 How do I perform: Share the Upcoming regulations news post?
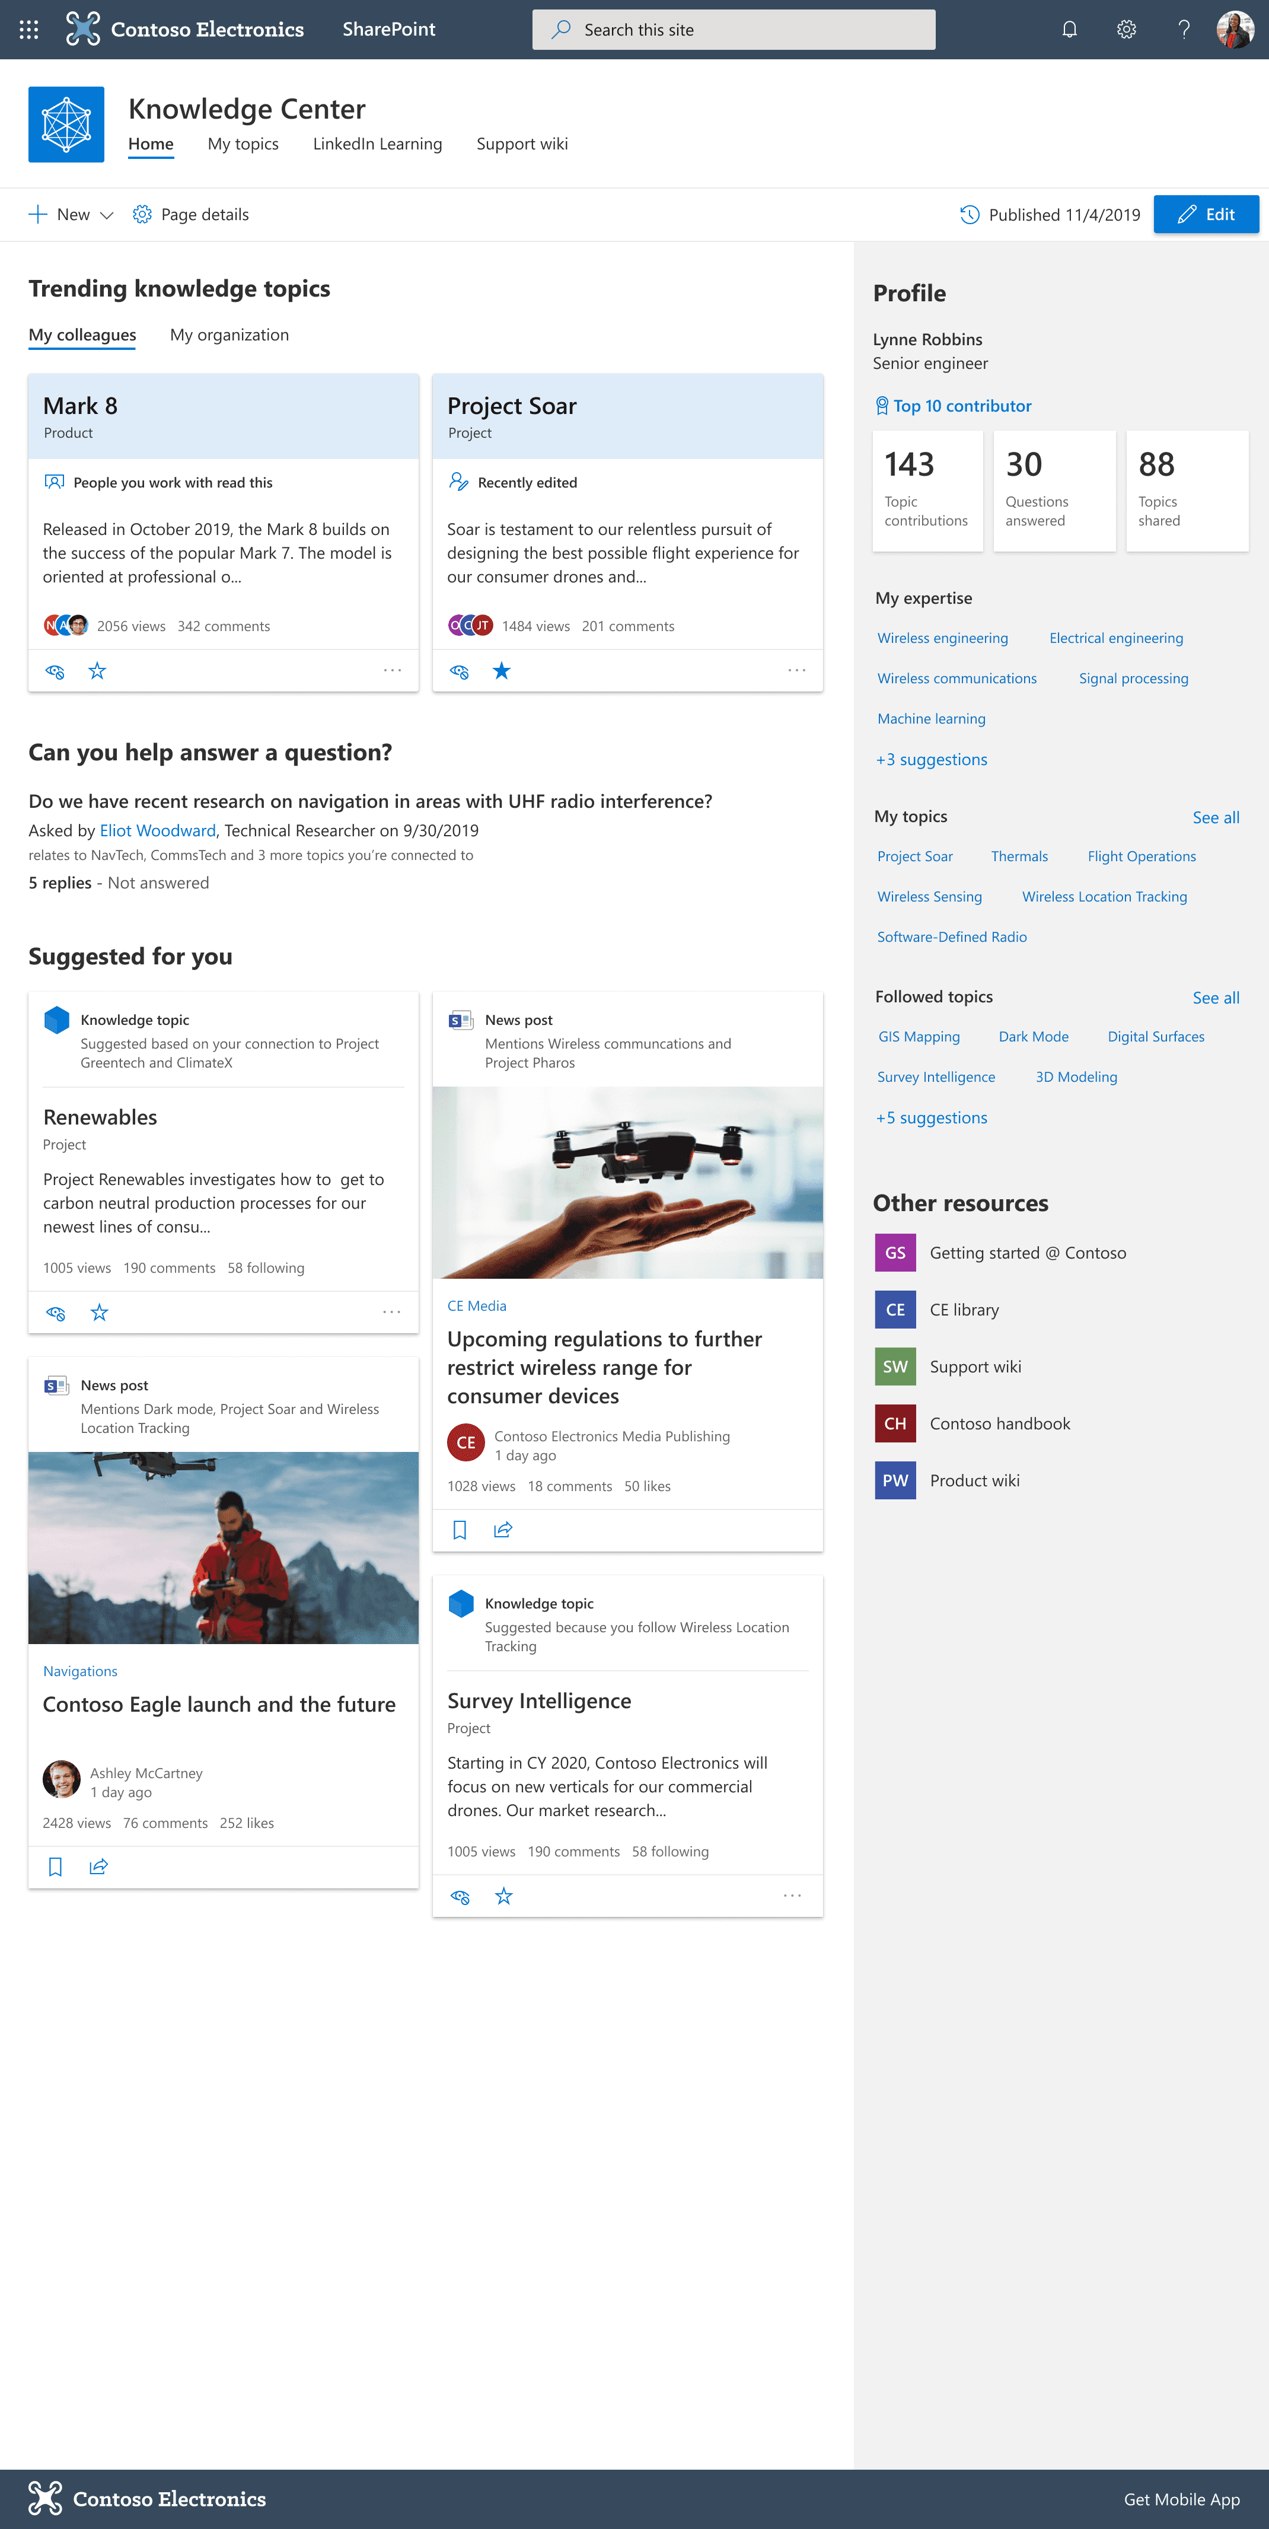point(502,1530)
